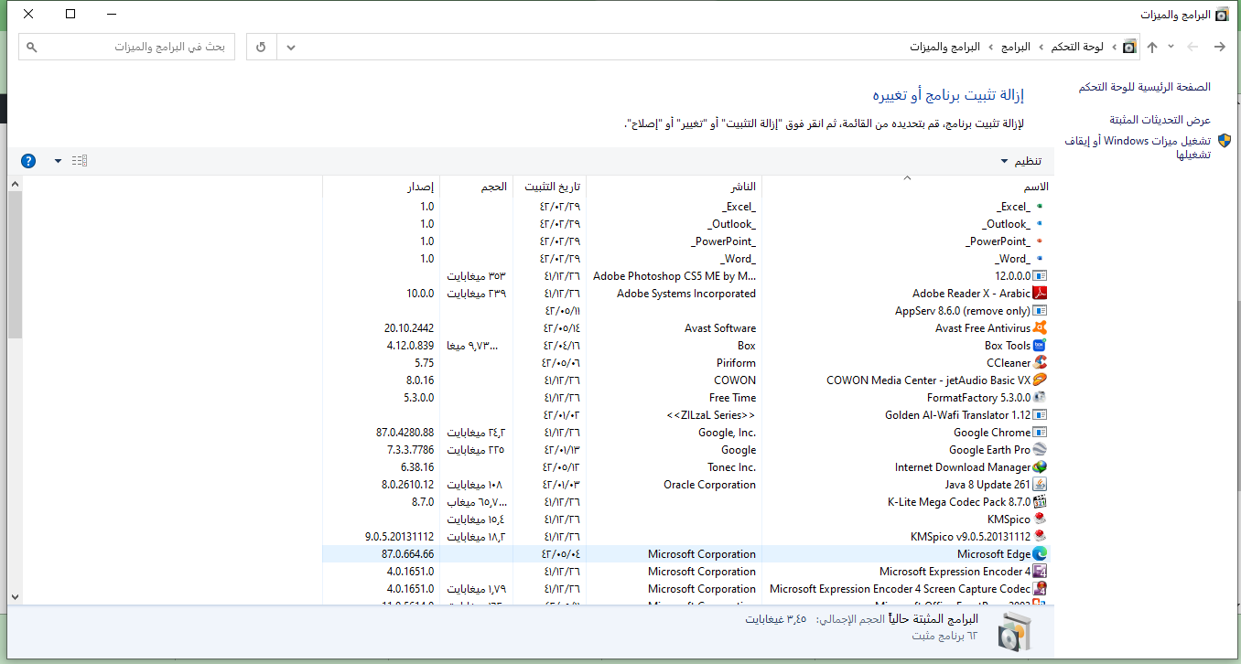The image size is (1241, 664).
Task: Click the FormatFactory program icon
Action: pyautogui.click(x=1040, y=398)
